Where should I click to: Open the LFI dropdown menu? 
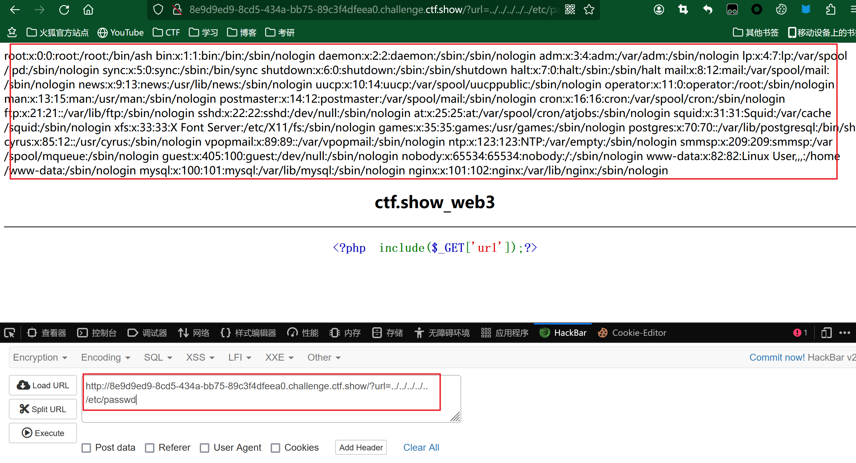[x=240, y=357]
